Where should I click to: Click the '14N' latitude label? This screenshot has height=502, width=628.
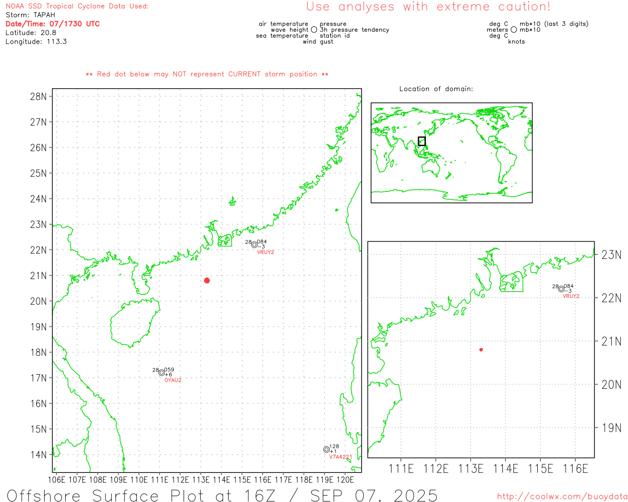38,455
